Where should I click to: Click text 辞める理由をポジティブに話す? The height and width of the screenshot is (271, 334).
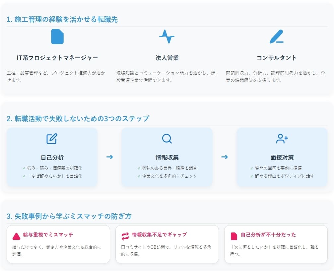(285, 176)
